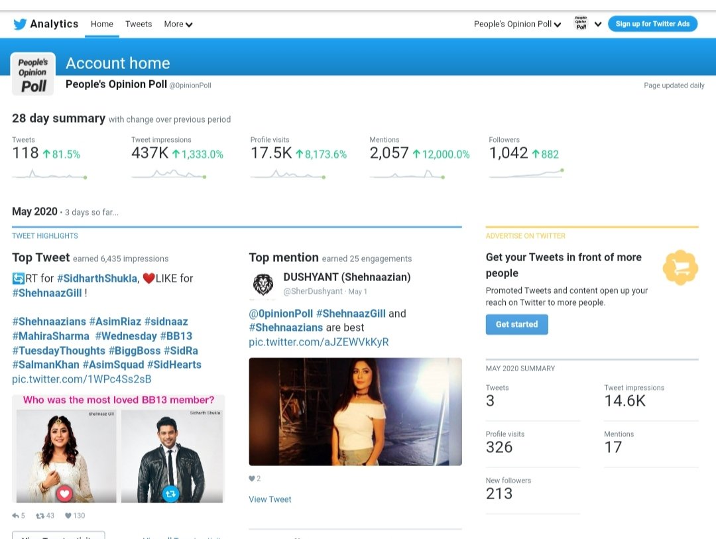Click the Tweets sparkline chart

(x=49, y=174)
